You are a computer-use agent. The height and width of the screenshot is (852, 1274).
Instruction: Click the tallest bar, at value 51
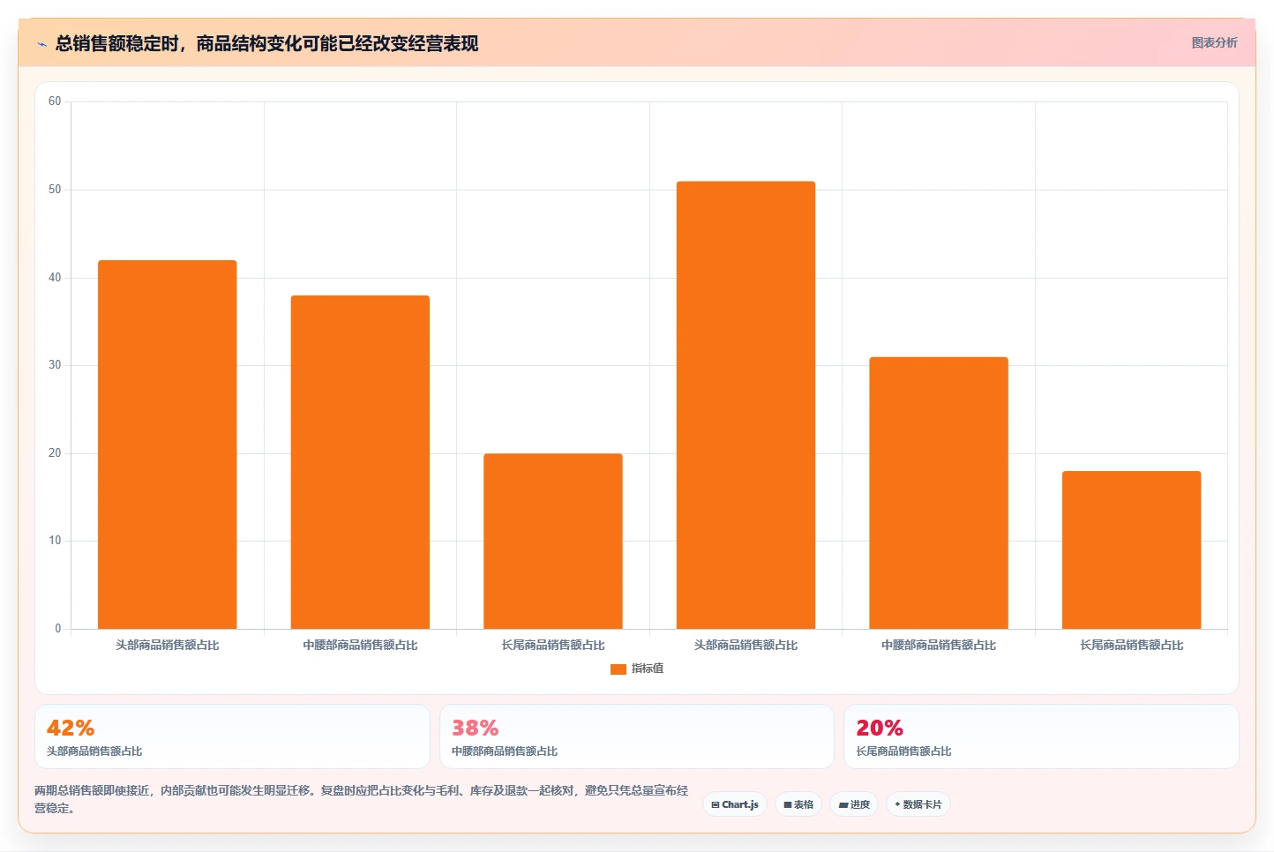(x=746, y=405)
